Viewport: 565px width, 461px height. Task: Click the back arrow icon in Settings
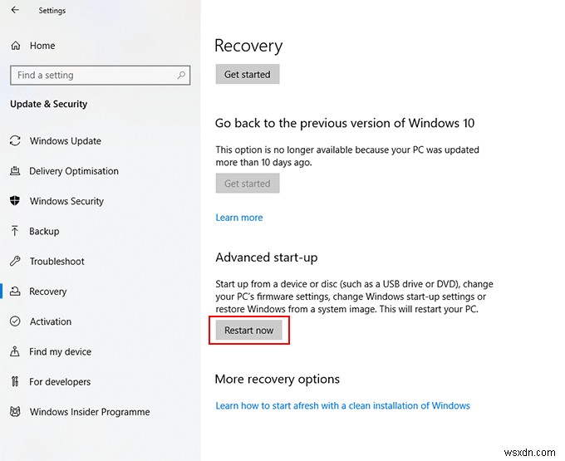(x=15, y=10)
